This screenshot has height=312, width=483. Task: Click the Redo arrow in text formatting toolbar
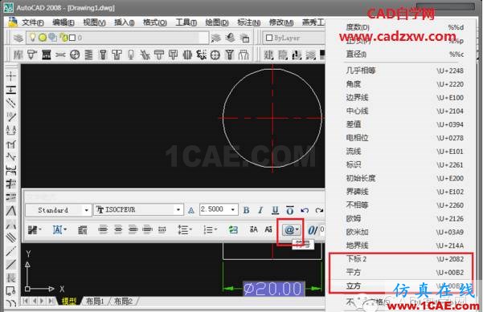pyautogui.click(x=319, y=210)
